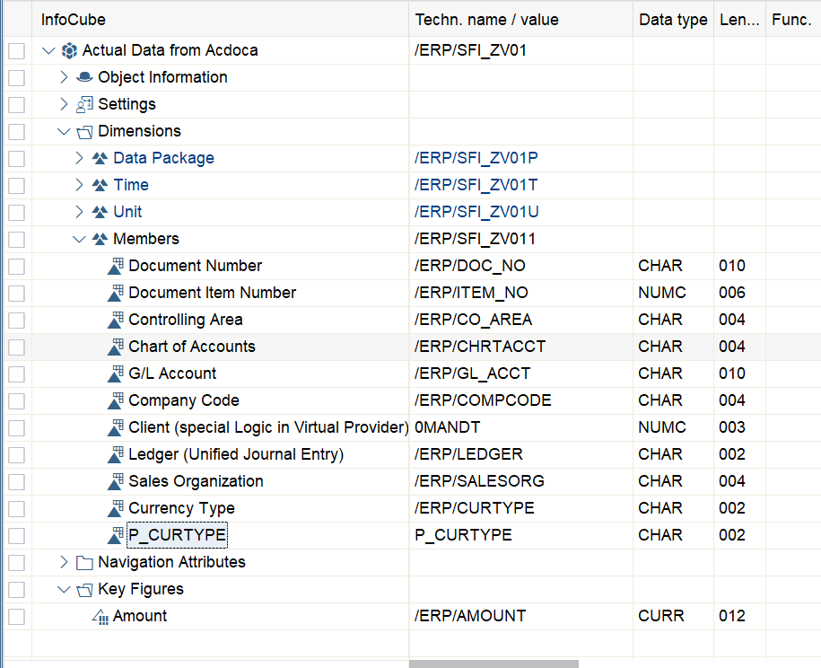Click the characteristic icon for Client (special Logic)
The width and height of the screenshot is (821, 668).
pos(115,427)
